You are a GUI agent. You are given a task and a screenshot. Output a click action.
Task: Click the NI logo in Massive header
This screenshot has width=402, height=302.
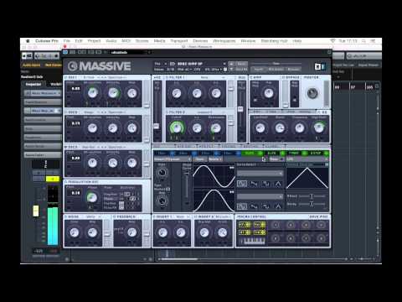pyautogui.click(x=320, y=66)
